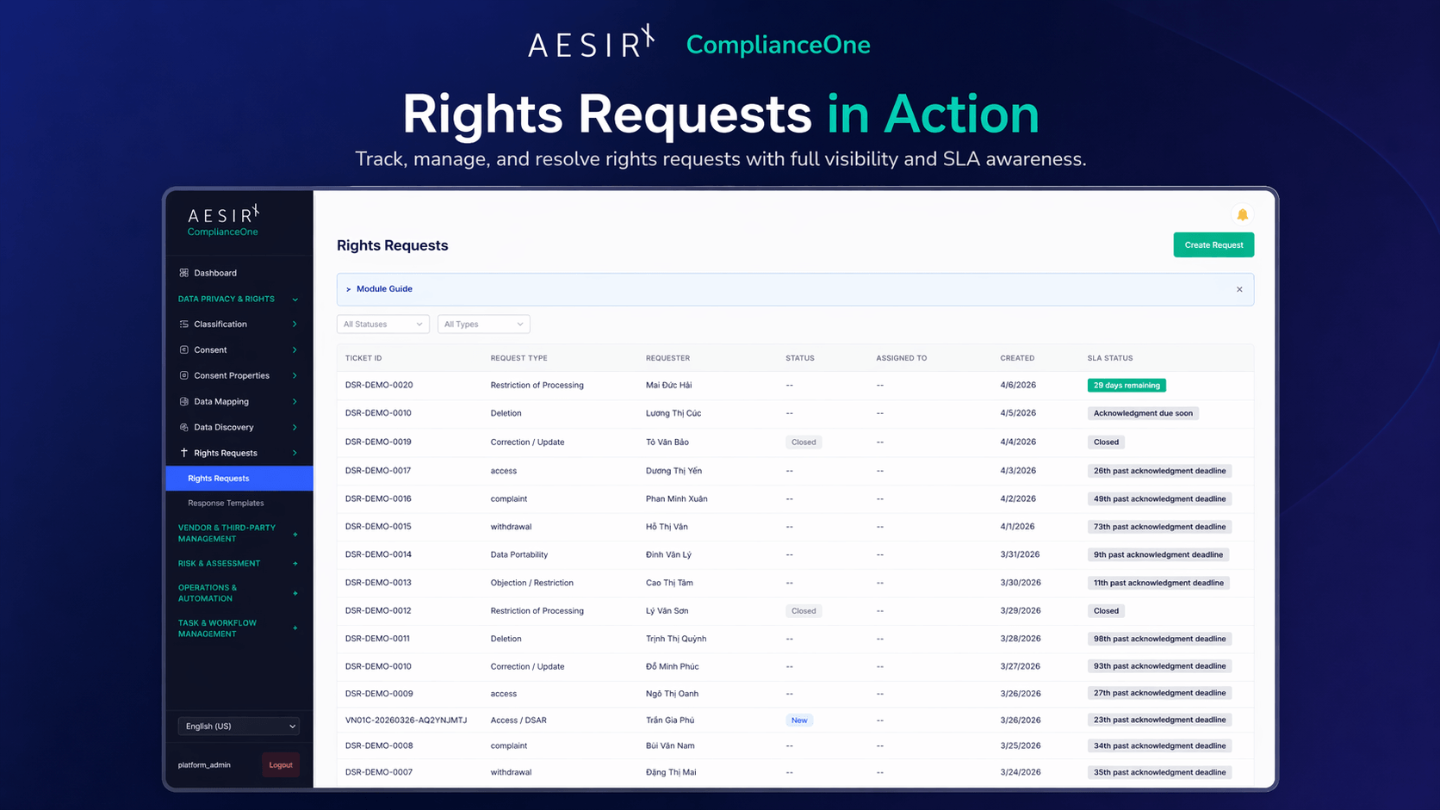
Task: Click the Data Discovery icon
Action: (183, 427)
